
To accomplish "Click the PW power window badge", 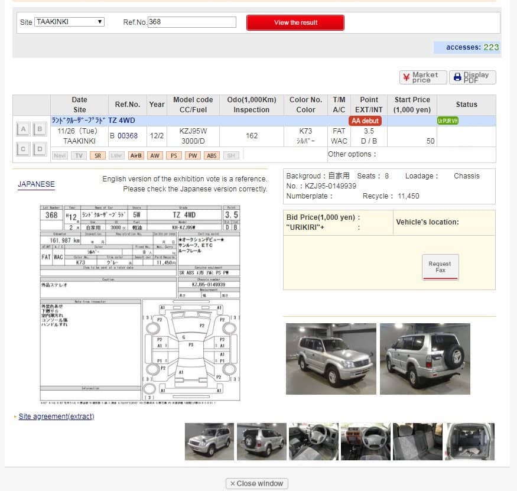I will tap(193, 155).
